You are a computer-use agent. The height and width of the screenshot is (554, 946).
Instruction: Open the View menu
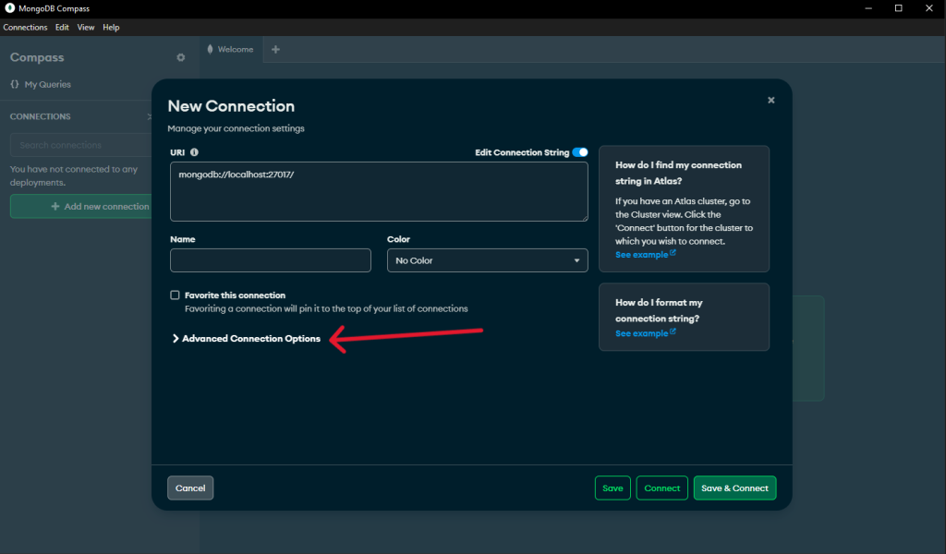pyautogui.click(x=86, y=27)
